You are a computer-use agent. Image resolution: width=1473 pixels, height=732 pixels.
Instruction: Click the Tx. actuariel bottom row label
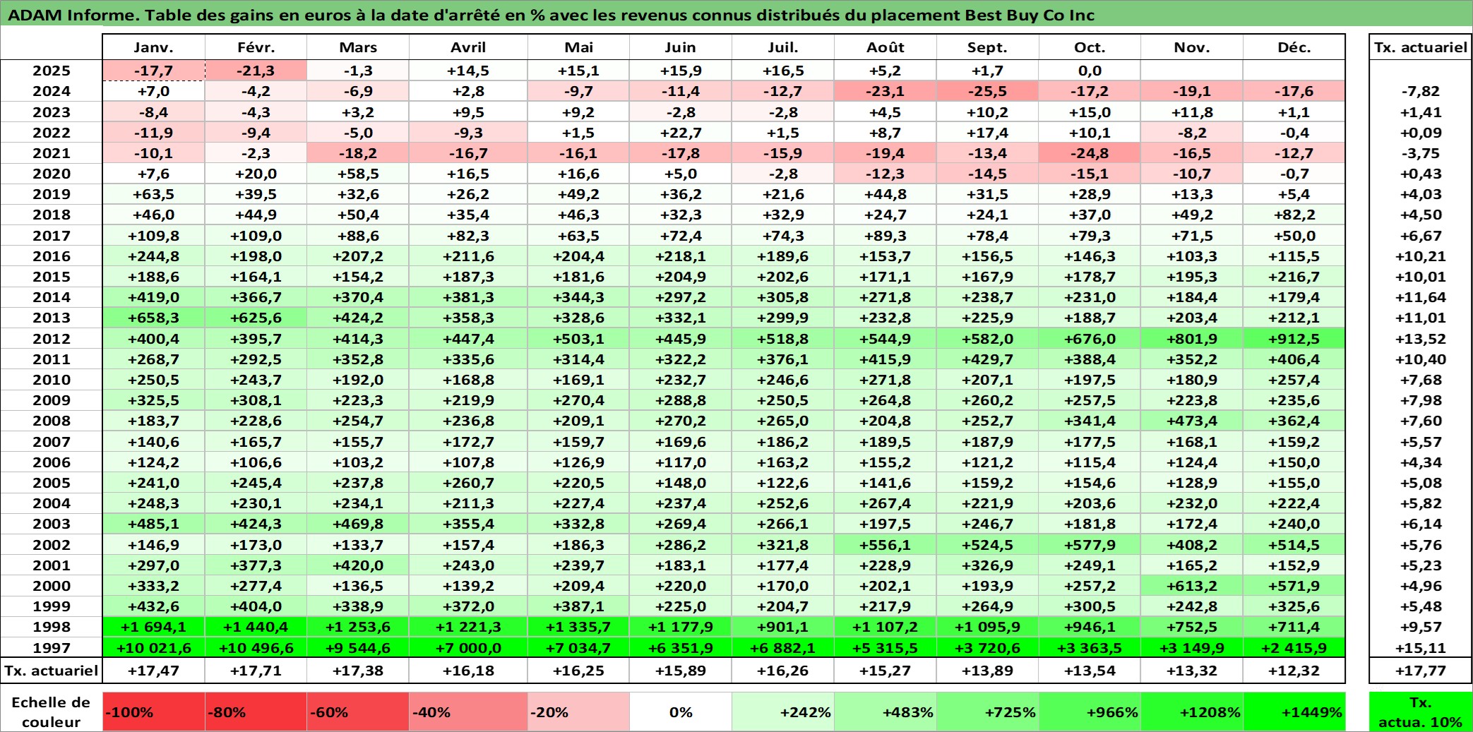click(x=52, y=671)
